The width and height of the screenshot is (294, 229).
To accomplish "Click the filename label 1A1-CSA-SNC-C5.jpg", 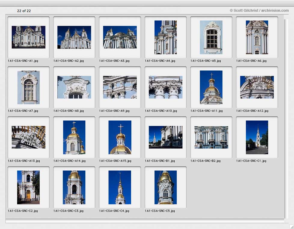I will coord(160,211).
